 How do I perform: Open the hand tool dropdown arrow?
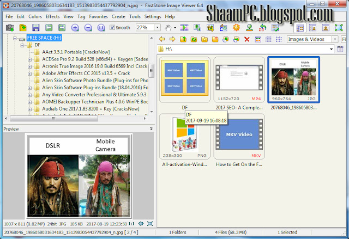(x=175, y=28)
